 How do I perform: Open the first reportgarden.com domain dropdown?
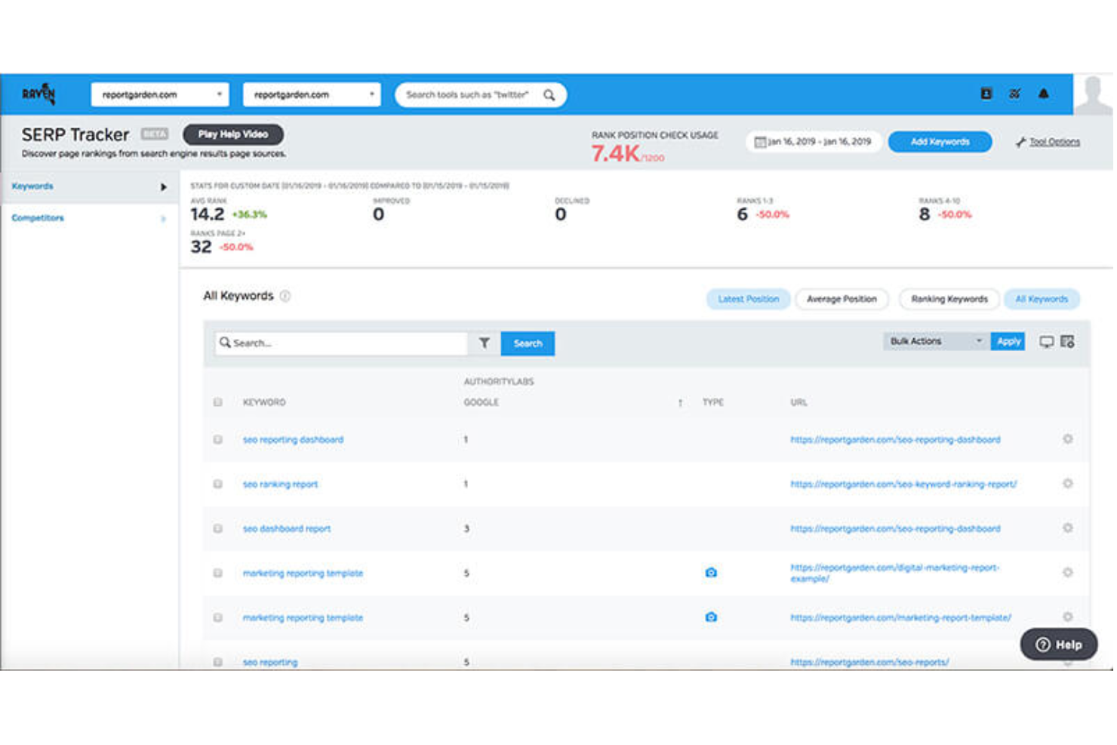click(x=158, y=94)
